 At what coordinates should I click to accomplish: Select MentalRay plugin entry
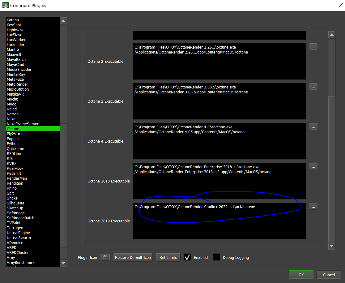pyautogui.click(x=32, y=74)
